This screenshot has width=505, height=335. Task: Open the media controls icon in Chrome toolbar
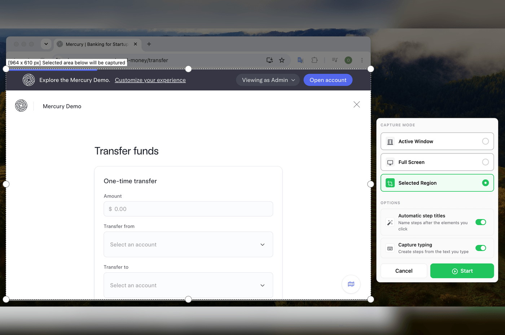pos(335,60)
